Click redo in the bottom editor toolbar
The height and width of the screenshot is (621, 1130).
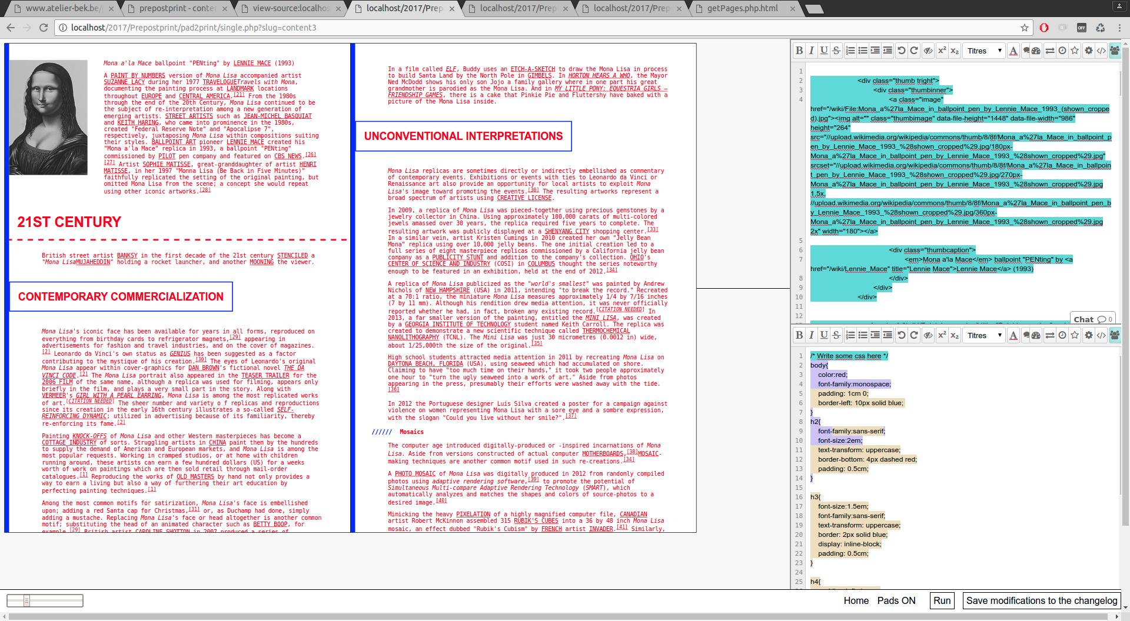[914, 335]
